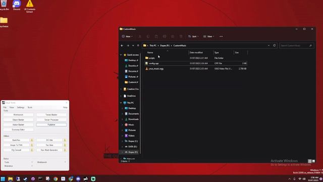The image size is (323, 182).
Task: Expand the Tools status row in DayZ Tools
Action: tap(32, 162)
